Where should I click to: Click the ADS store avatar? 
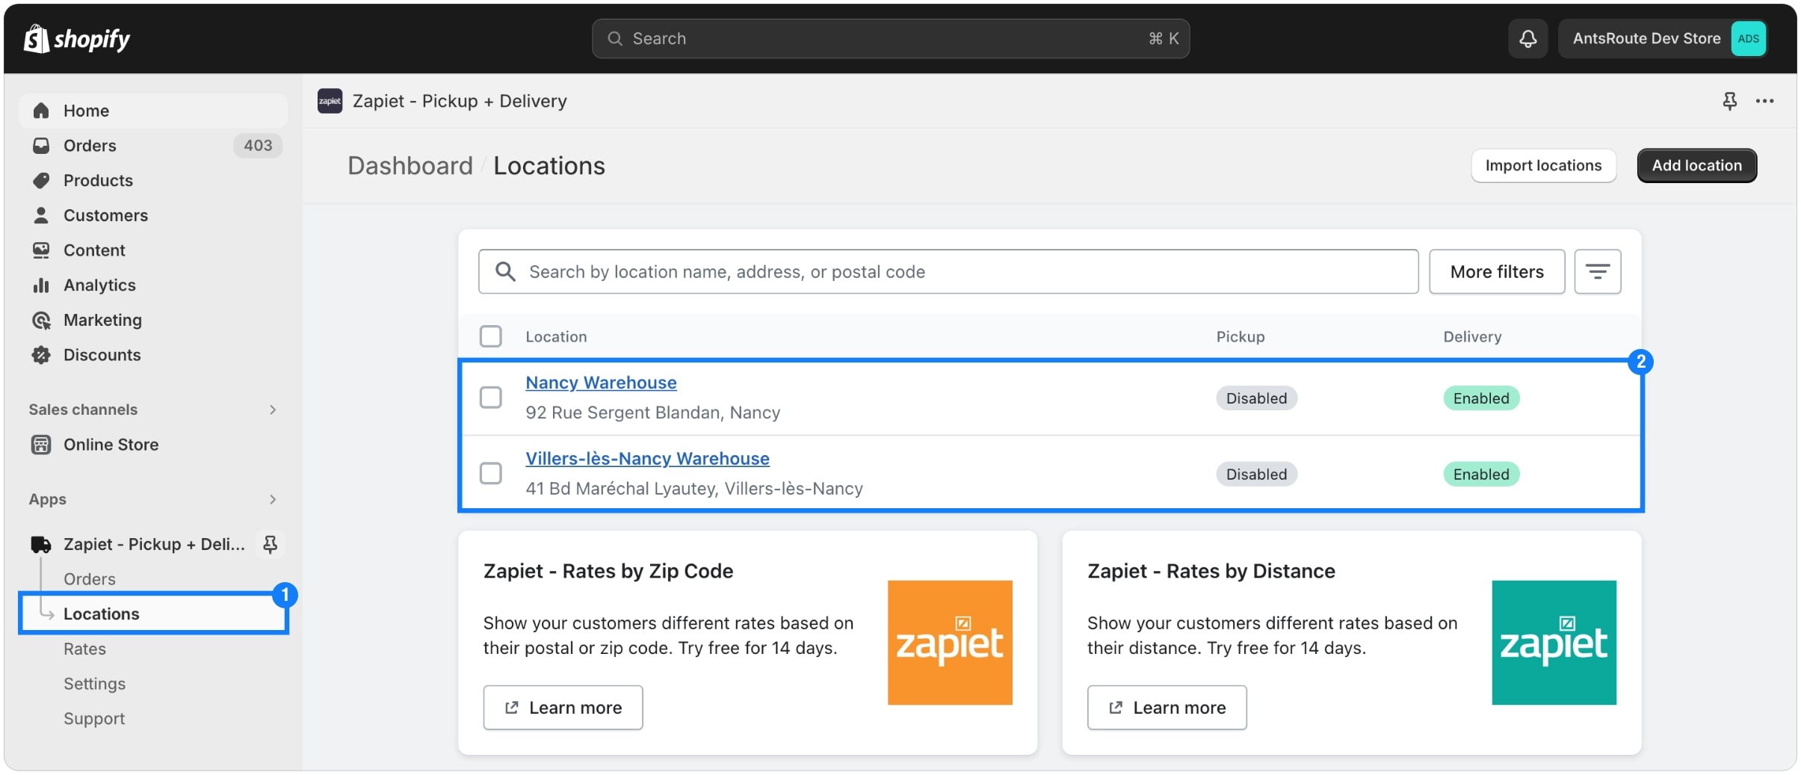(1748, 38)
